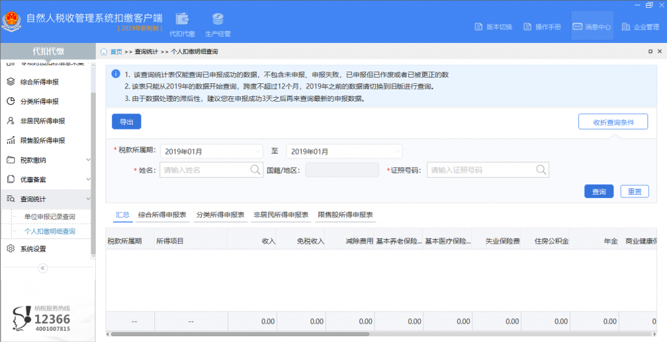Click the sidebar vertical scrollbar
667x342 pixels.
[93, 175]
